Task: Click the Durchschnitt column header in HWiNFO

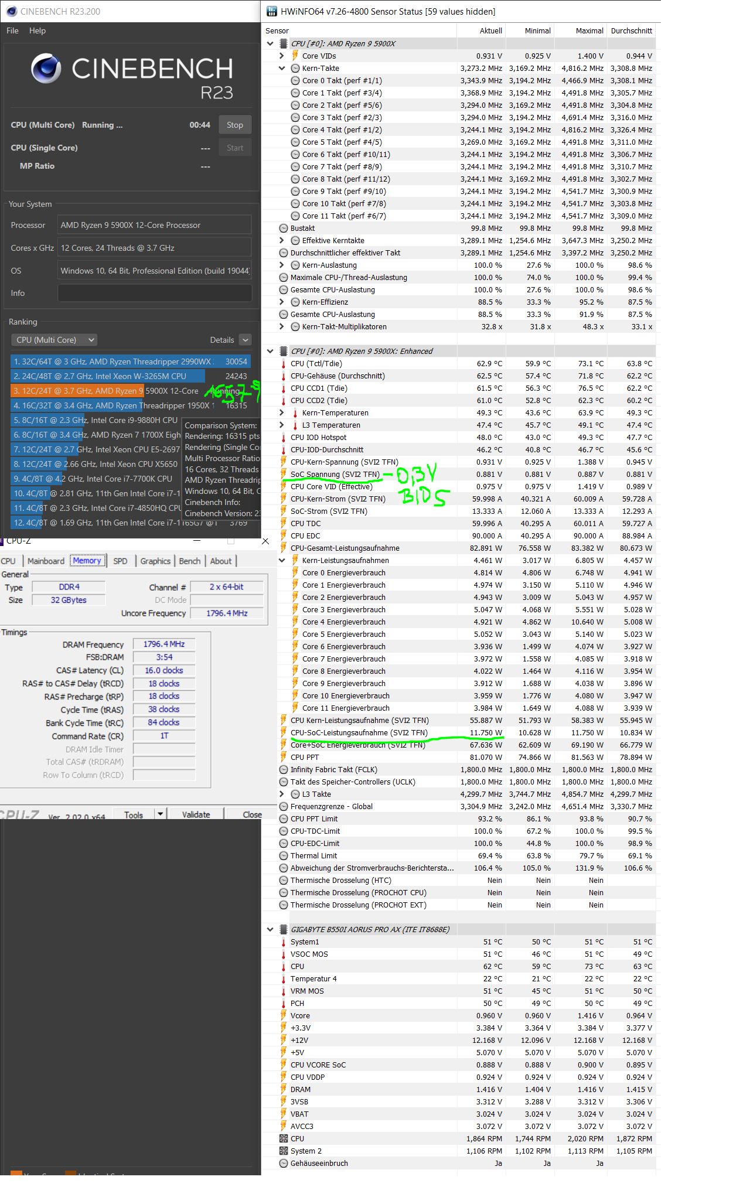Action: 631,30
